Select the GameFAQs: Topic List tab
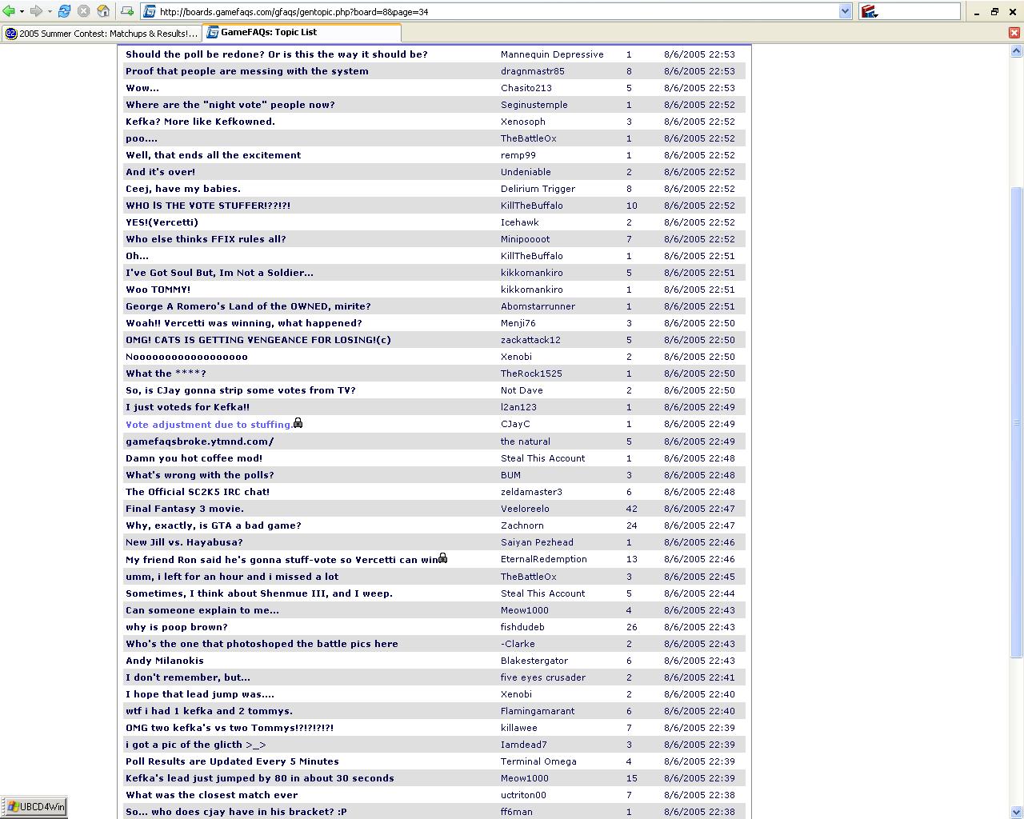 [x=302, y=33]
